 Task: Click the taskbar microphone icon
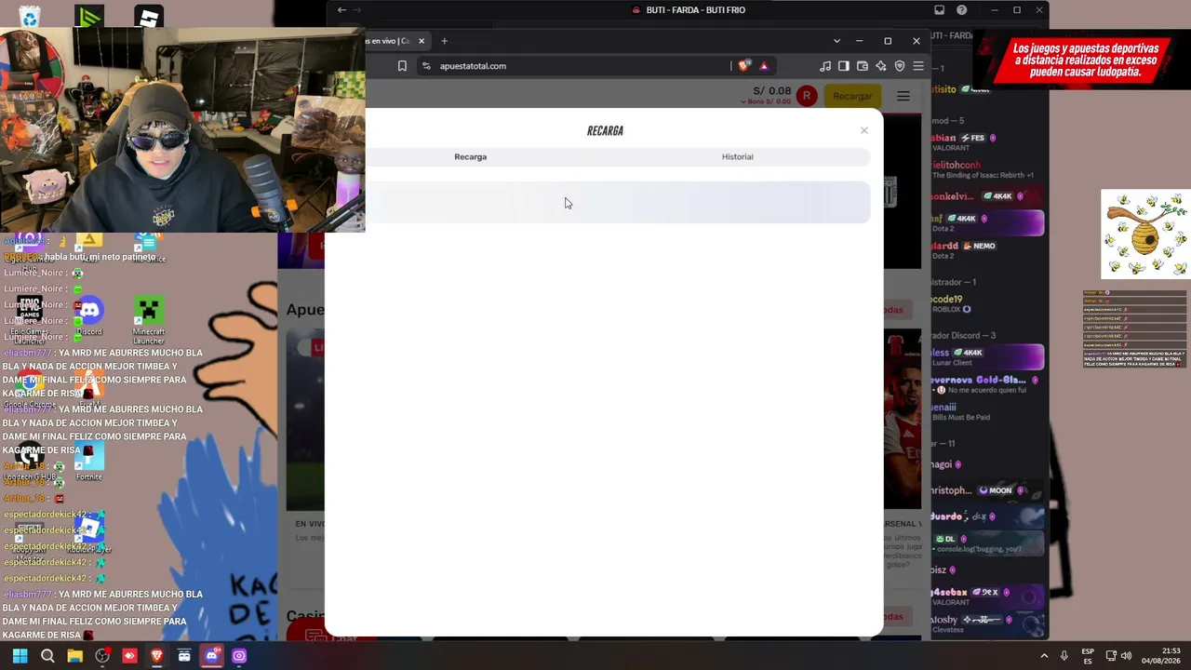[1064, 656]
